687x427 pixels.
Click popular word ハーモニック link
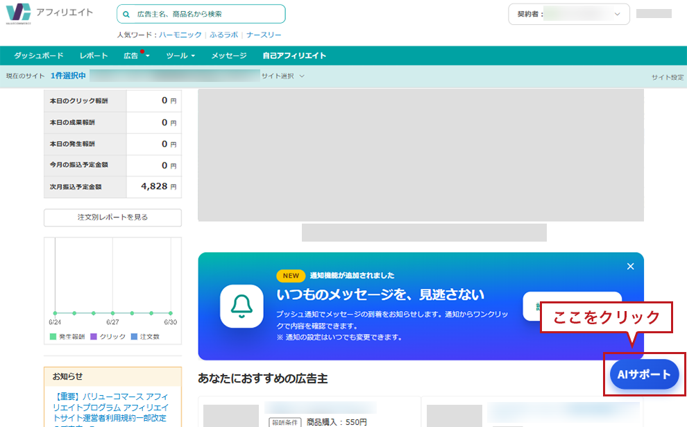click(180, 35)
